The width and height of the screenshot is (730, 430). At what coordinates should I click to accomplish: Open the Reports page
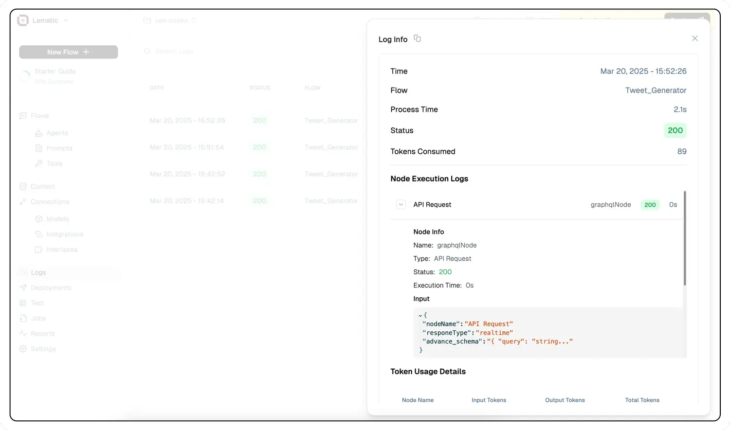coord(42,334)
